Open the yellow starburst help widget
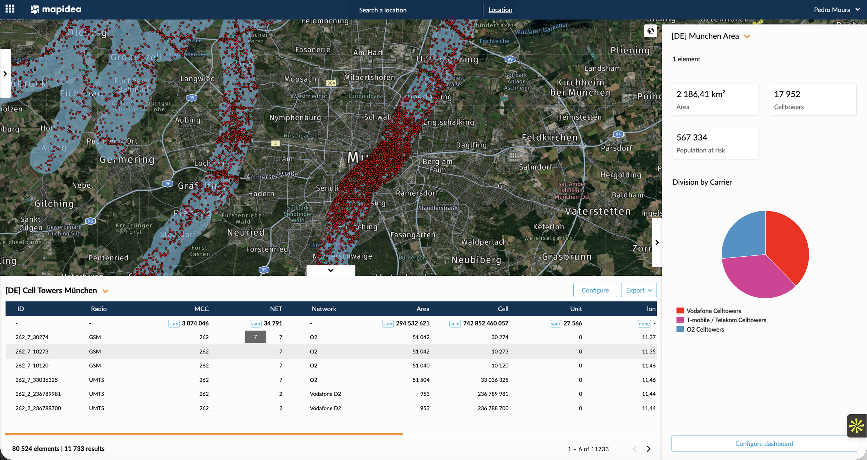Image resolution: width=867 pixels, height=460 pixels. 856,425
